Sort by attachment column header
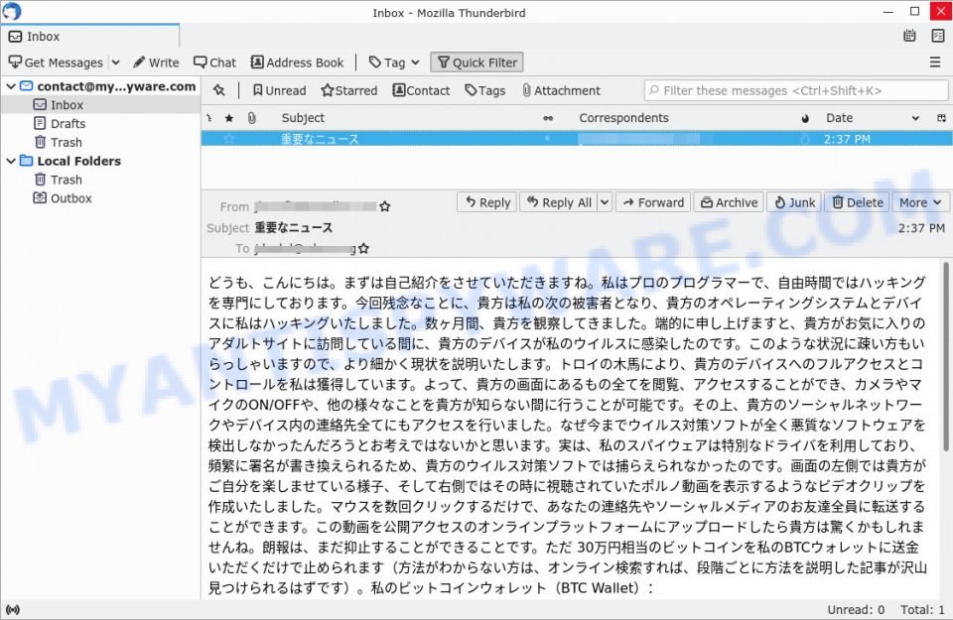This screenshot has width=953, height=620. (x=251, y=118)
